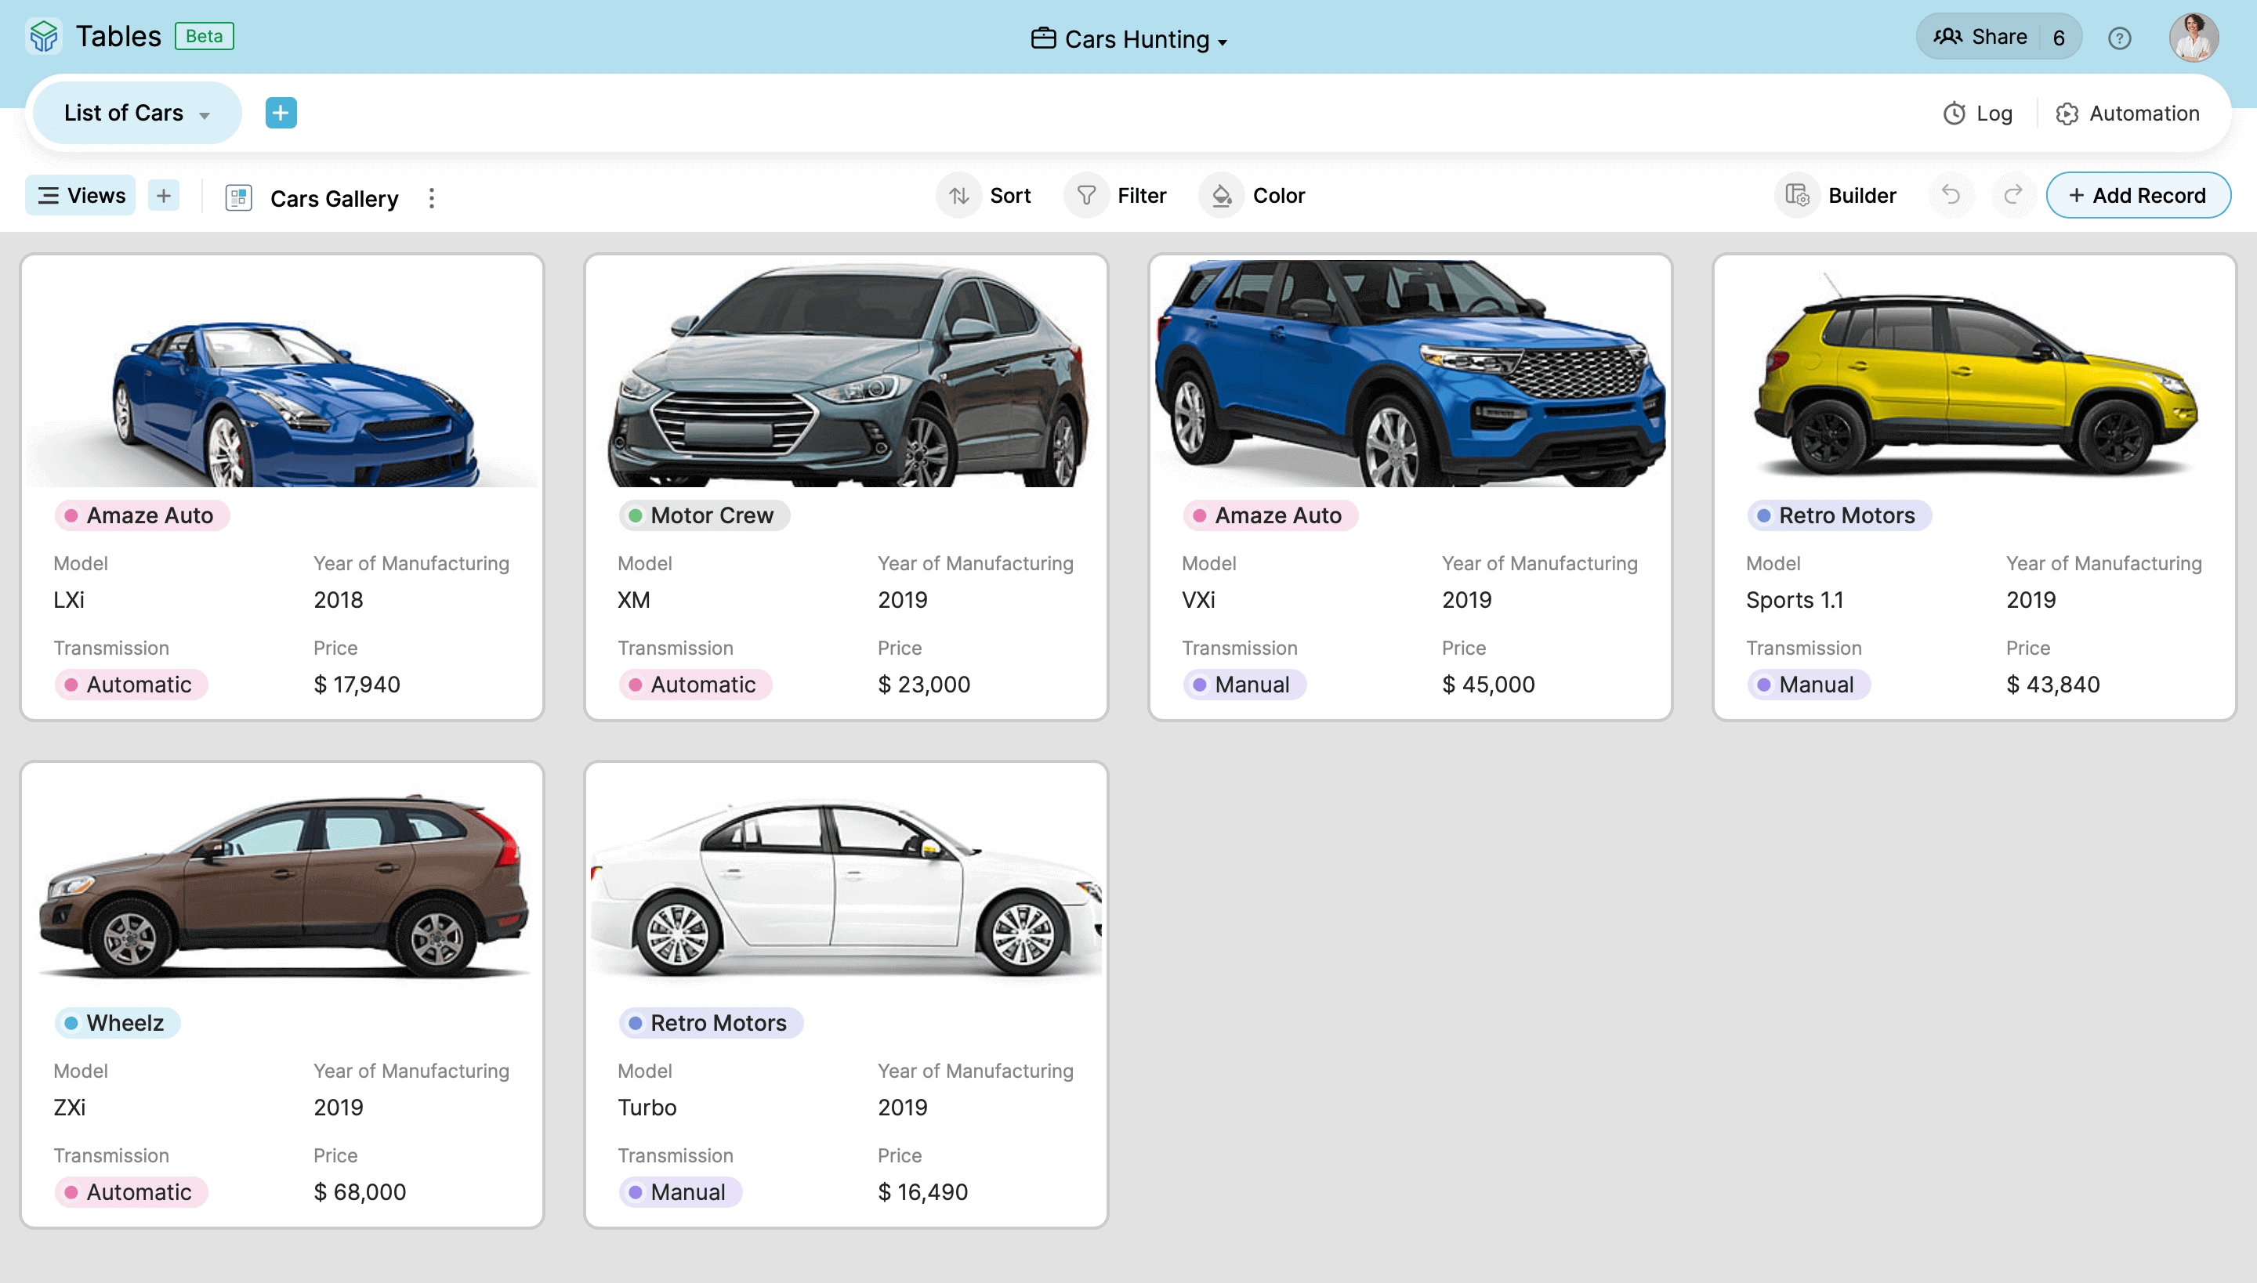Click the undo arrow icon
The width and height of the screenshot is (2257, 1283).
(1951, 196)
